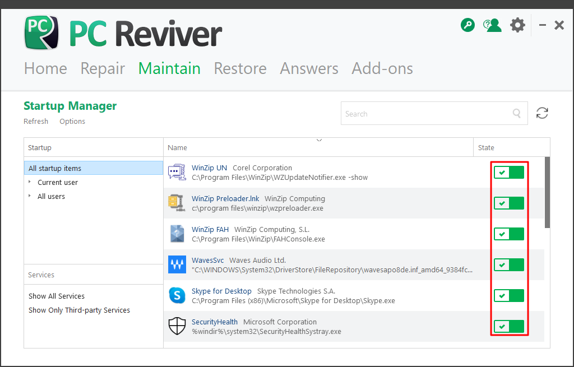This screenshot has height=367, width=574.
Task: Open the settings gear icon
Action: tap(517, 25)
